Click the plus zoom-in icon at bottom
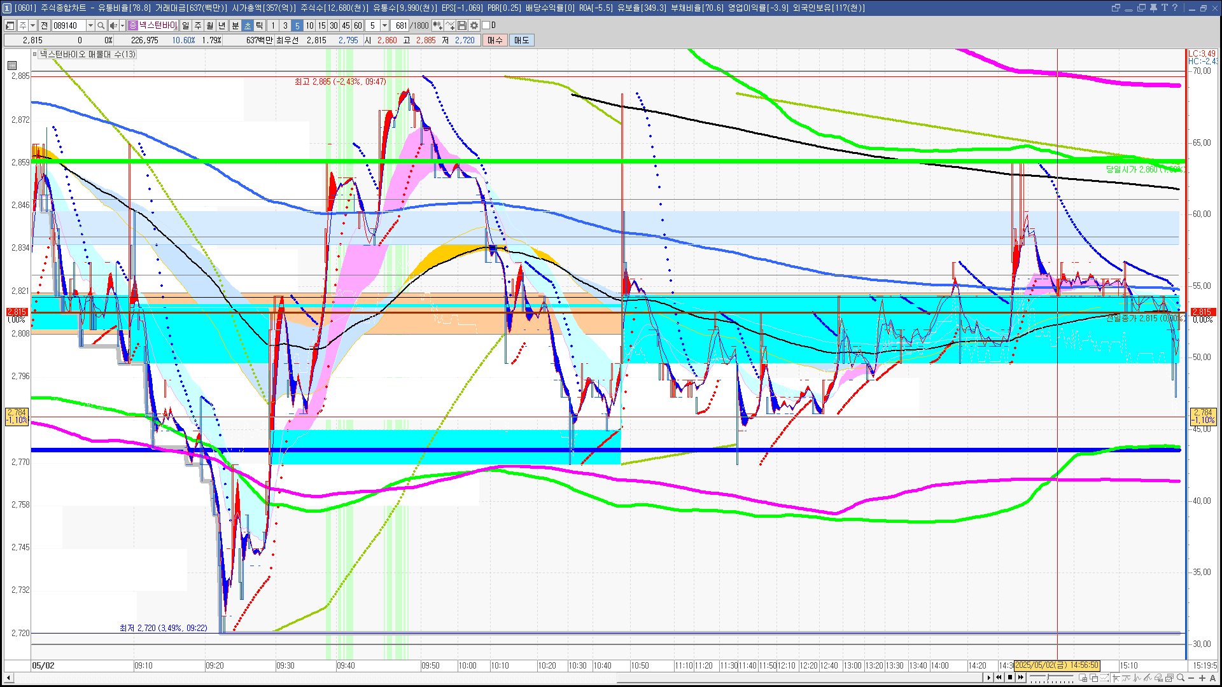The height and width of the screenshot is (687, 1222). tap(1202, 678)
